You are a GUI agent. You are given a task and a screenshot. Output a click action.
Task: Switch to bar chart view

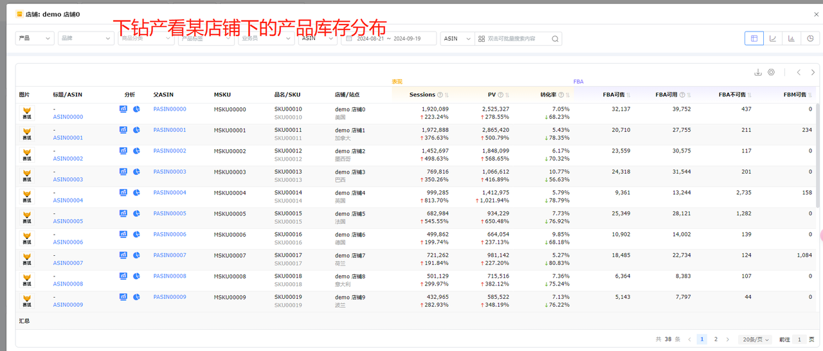pos(791,39)
